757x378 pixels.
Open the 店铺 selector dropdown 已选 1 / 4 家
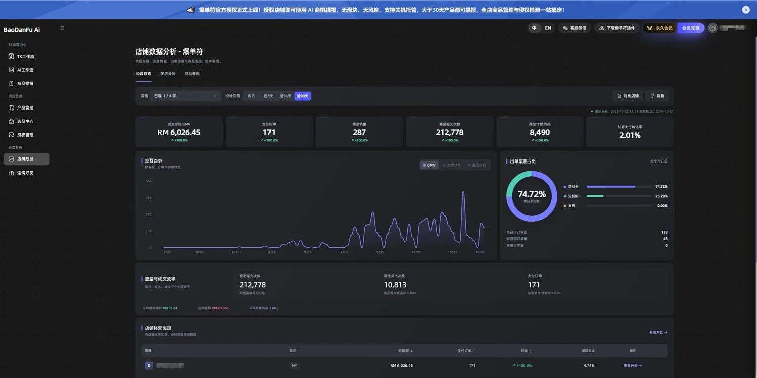185,96
